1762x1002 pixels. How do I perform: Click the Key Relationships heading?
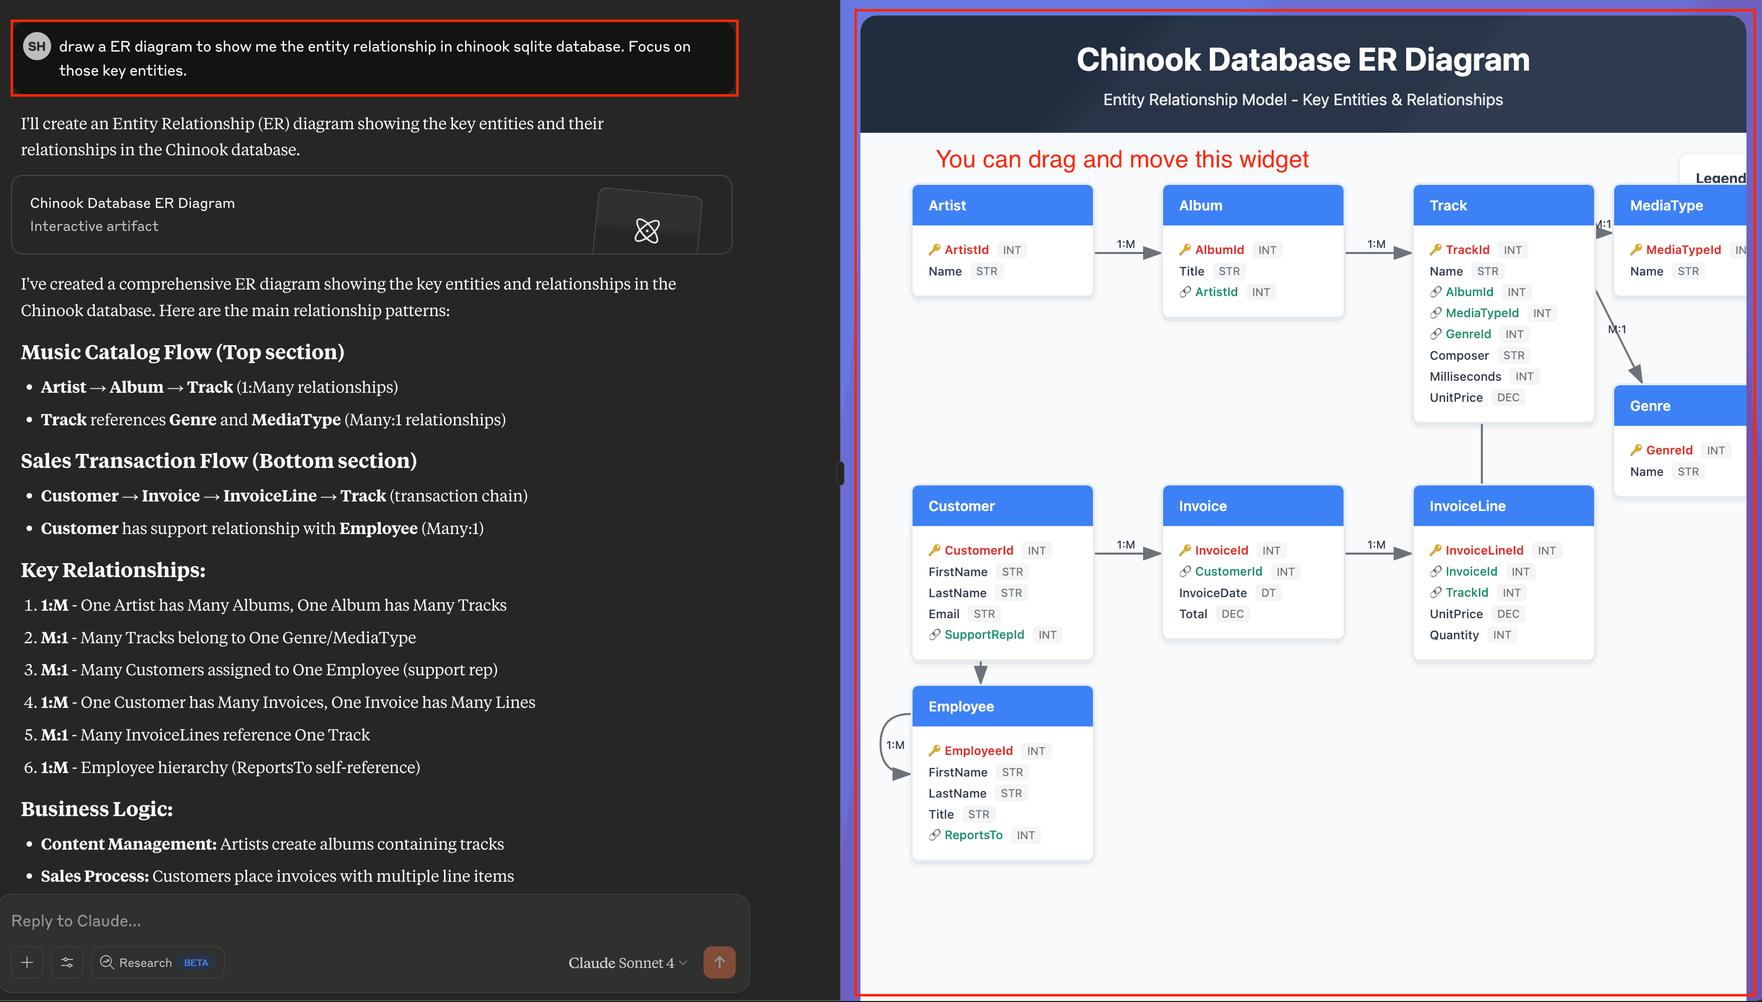(x=113, y=570)
